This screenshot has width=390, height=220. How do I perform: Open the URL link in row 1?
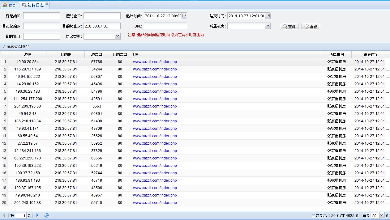(x=155, y=62)
